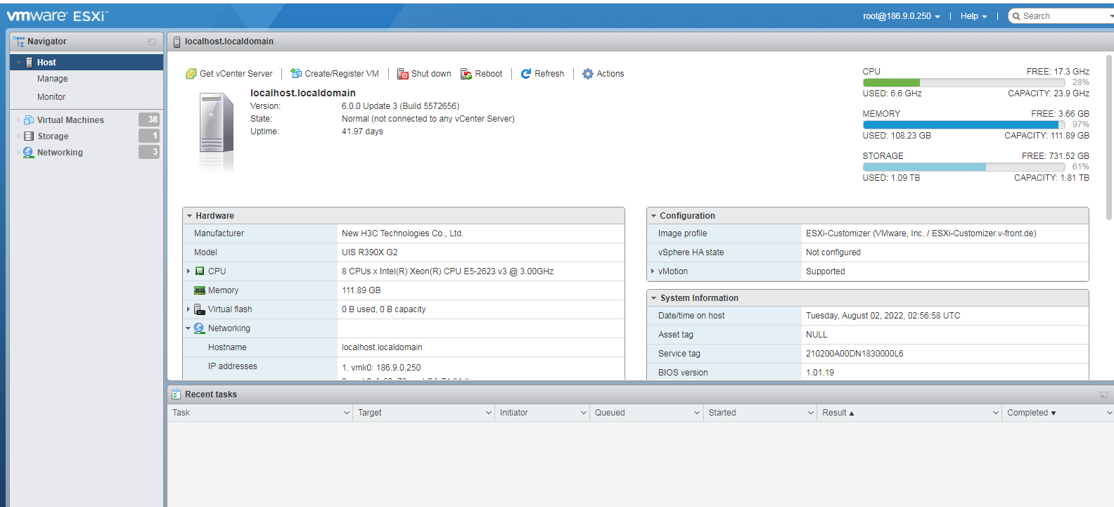Minimize the Recent tasks panel

coord(1104,395)
